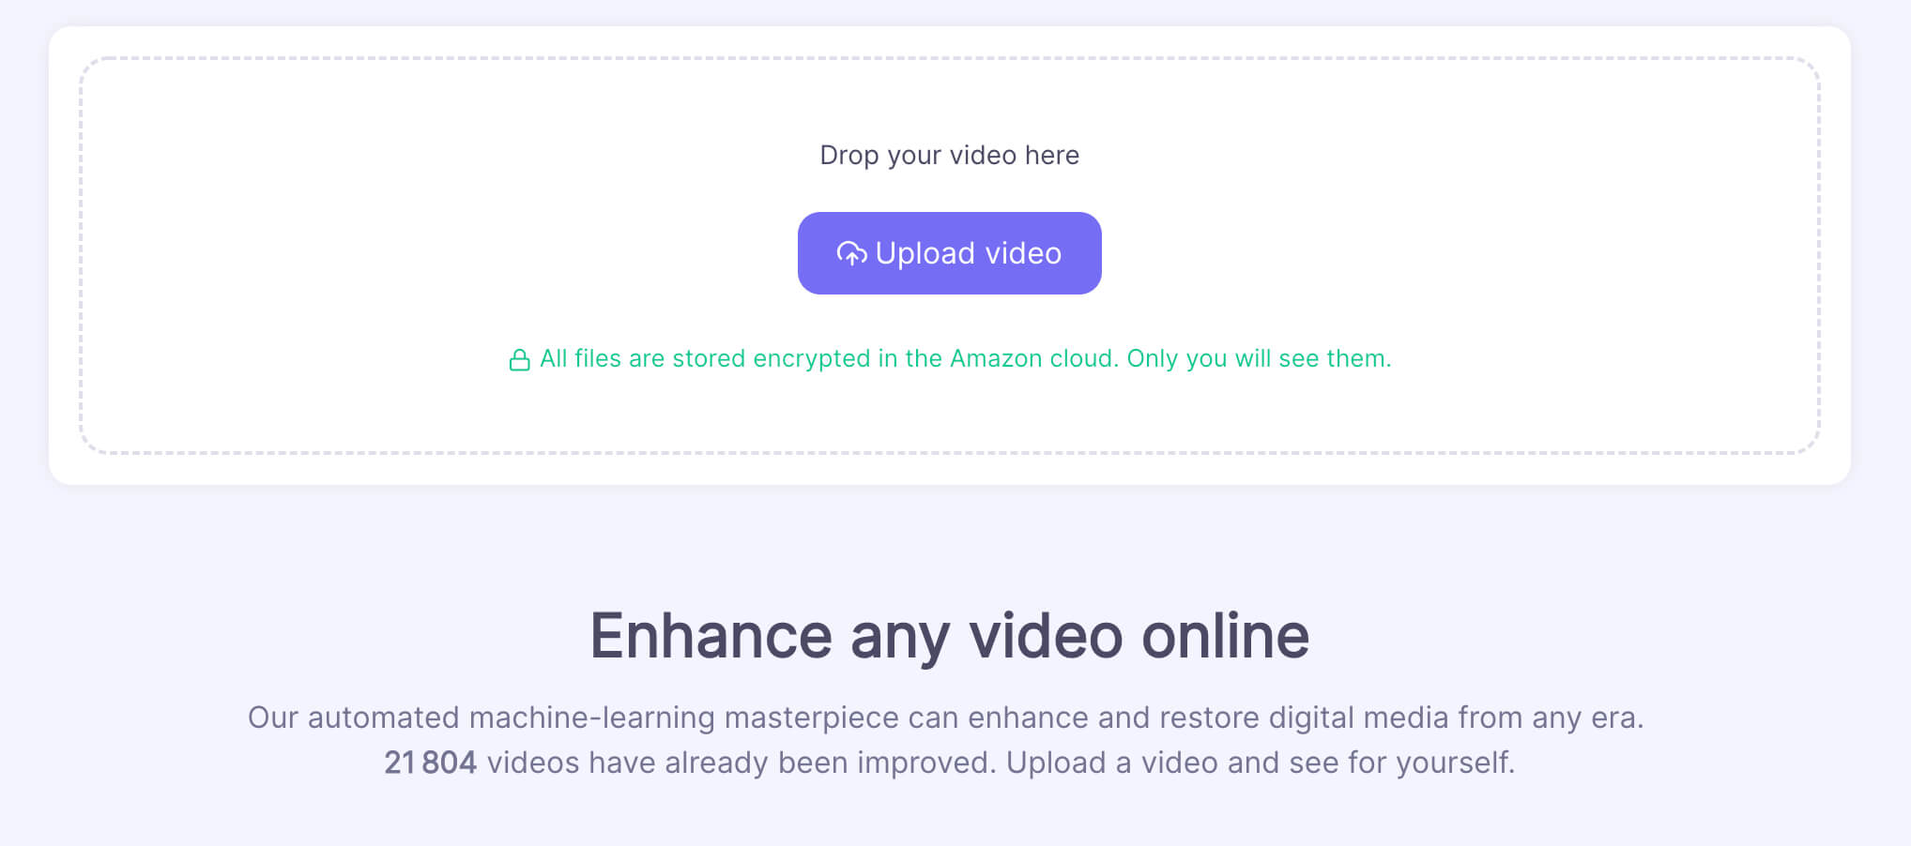
Task: Click the green padlock icon
Action: pyautogui.click(x=519, y=359)
